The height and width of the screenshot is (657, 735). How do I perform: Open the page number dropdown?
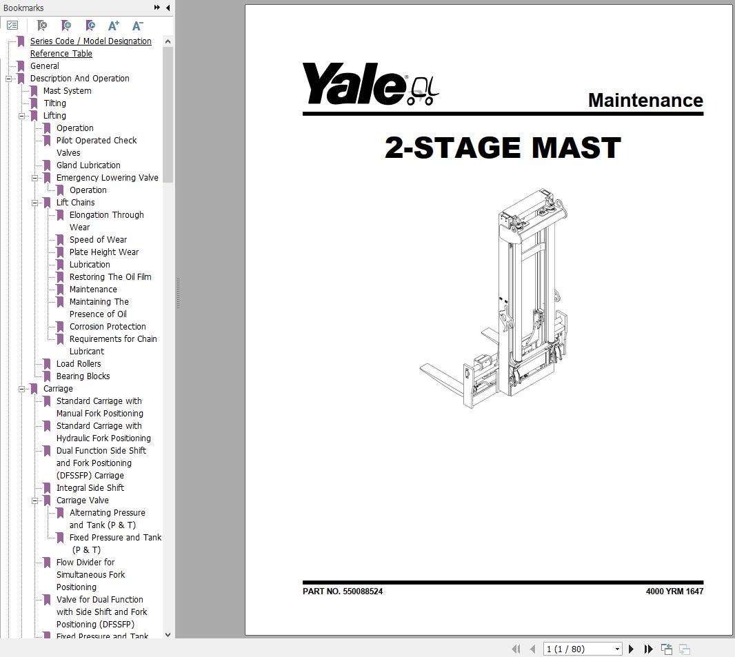click(x=616, y=649)
